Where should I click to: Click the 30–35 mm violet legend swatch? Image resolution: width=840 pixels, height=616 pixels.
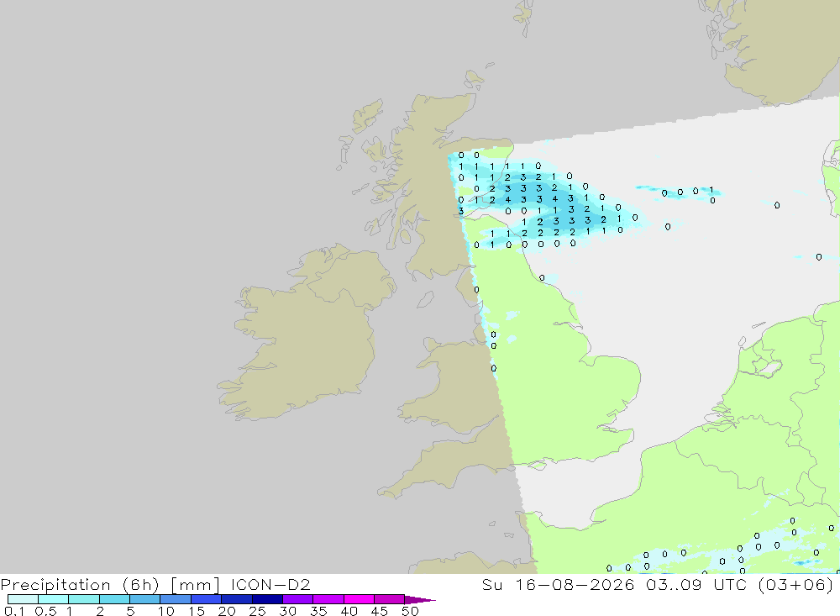[x=297, y=599]
